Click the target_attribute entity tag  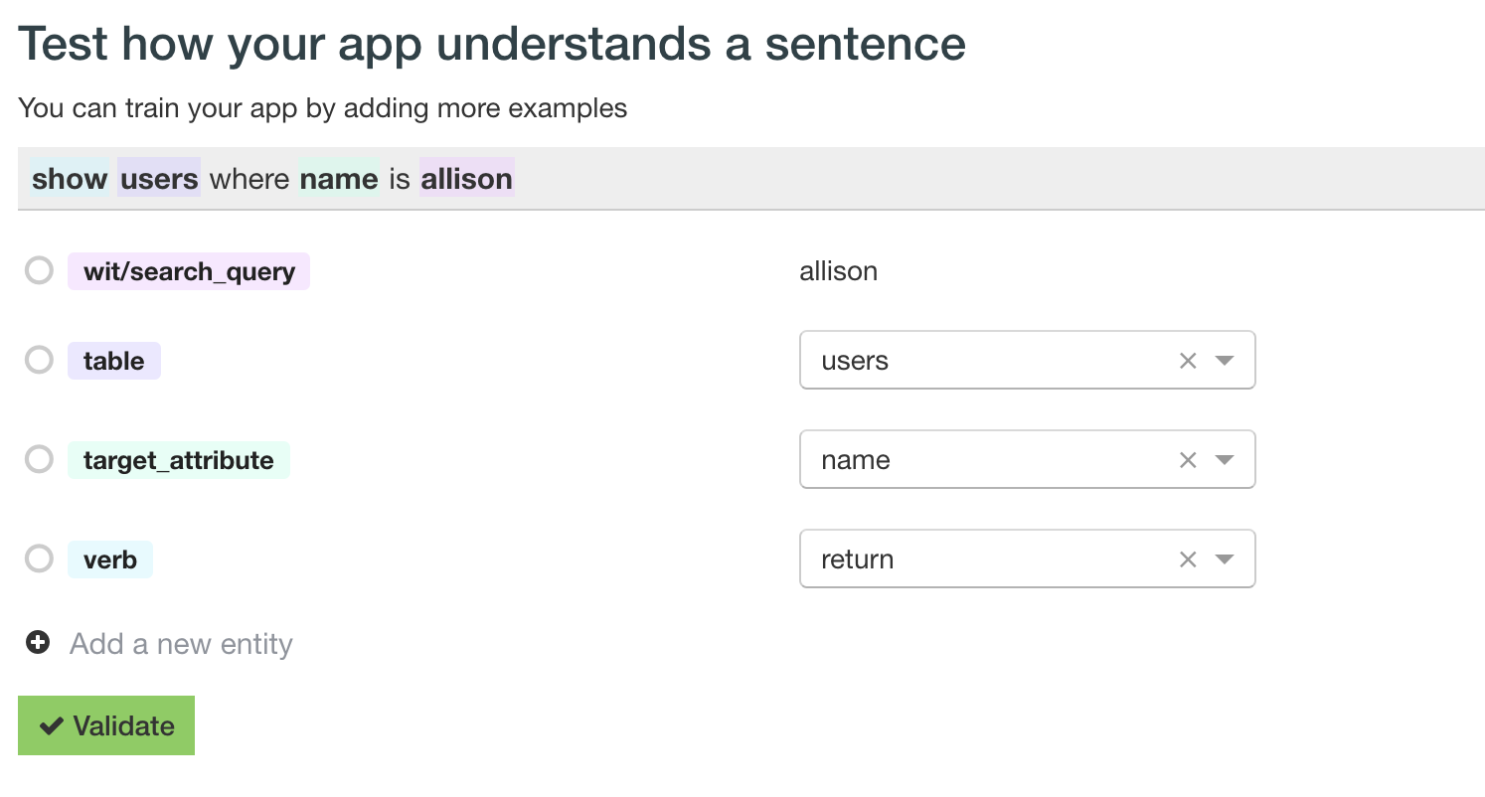click(179, 460)
